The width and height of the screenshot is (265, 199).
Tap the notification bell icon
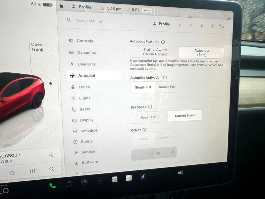(x=201, y=26)
